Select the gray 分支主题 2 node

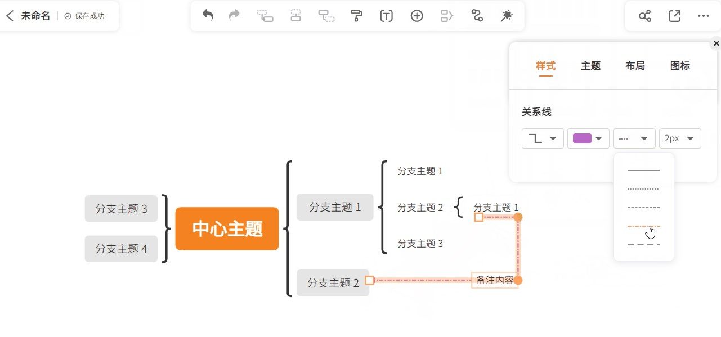pos(333,283)
